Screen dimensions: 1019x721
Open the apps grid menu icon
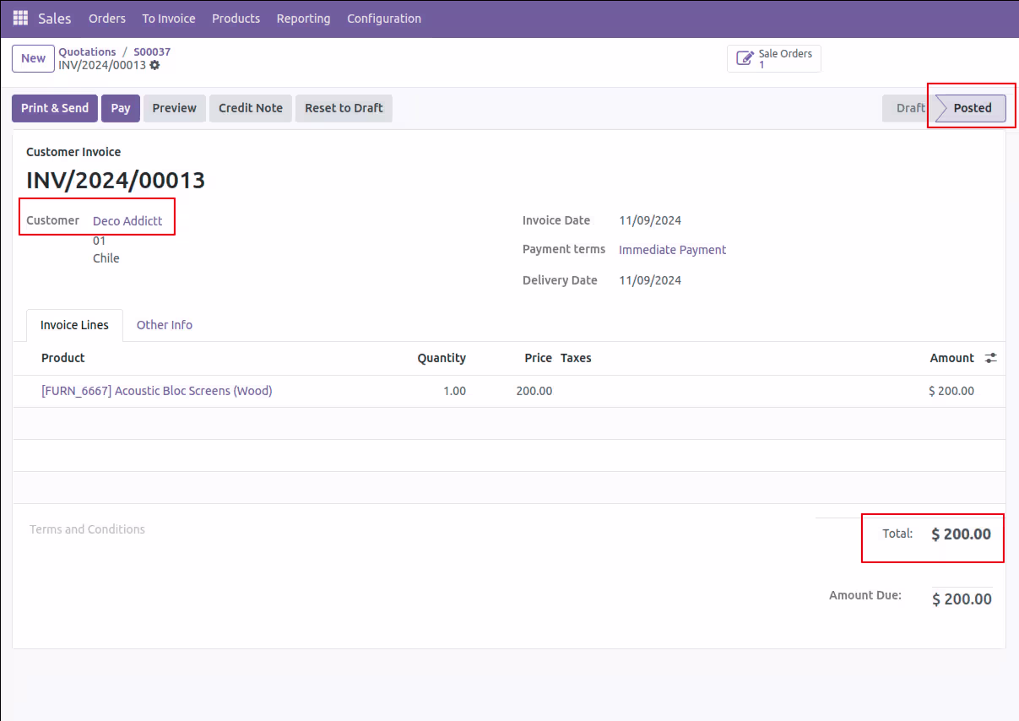pyautogui.click(x=20, y=18)
